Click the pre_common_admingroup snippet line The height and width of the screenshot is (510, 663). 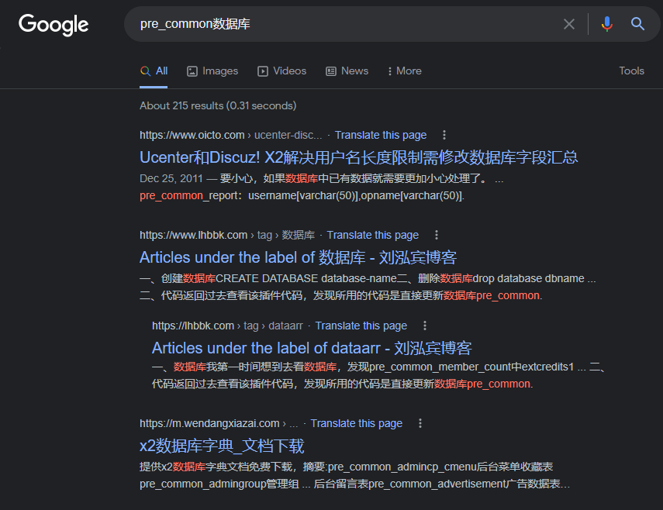pos(354,484)
